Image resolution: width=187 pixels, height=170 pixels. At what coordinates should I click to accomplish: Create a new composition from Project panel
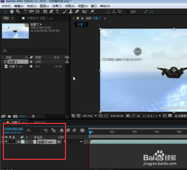pos(15,116)
